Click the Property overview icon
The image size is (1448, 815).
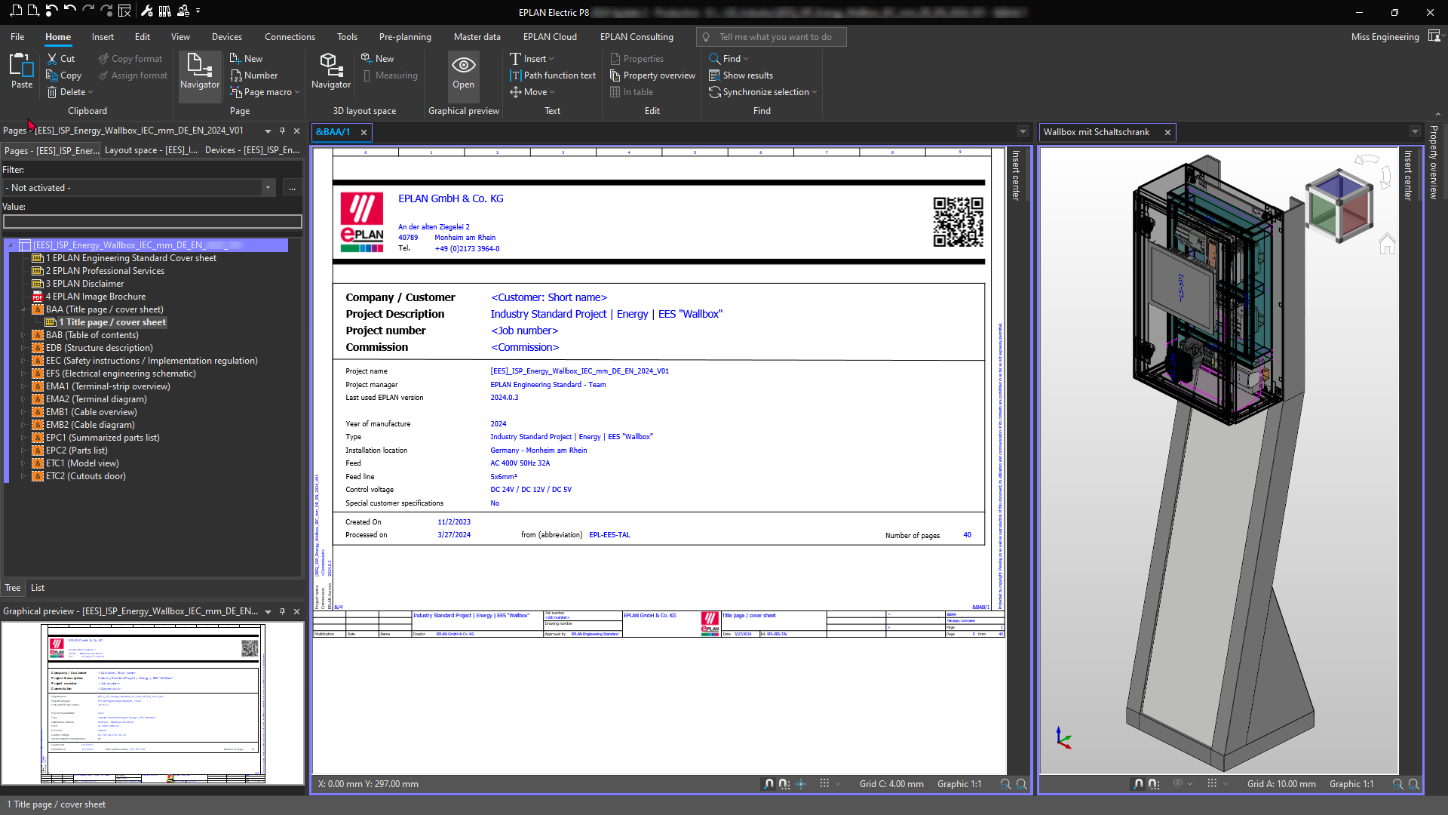click(x=615, y=75)
